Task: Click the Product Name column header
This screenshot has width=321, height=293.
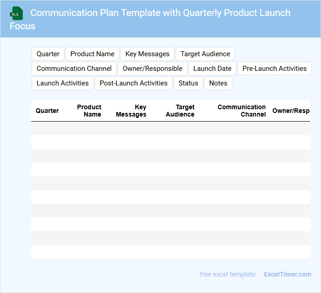Action: tap(89, 111)
